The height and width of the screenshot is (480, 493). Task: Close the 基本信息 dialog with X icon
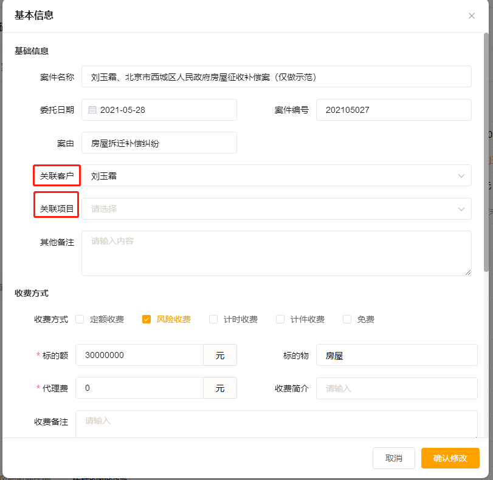472,16
